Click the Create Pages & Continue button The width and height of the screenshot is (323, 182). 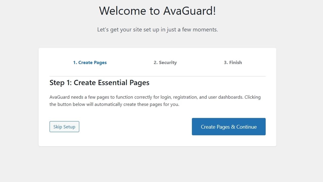(229, 127)
